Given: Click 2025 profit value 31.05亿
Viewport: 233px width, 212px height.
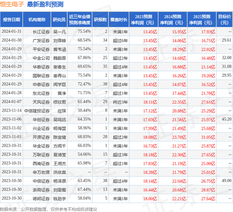Looking at the screenshot, I should click(208, 137).
